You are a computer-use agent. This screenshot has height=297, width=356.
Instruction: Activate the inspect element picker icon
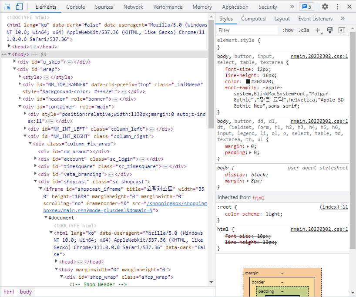coord(7,7)
